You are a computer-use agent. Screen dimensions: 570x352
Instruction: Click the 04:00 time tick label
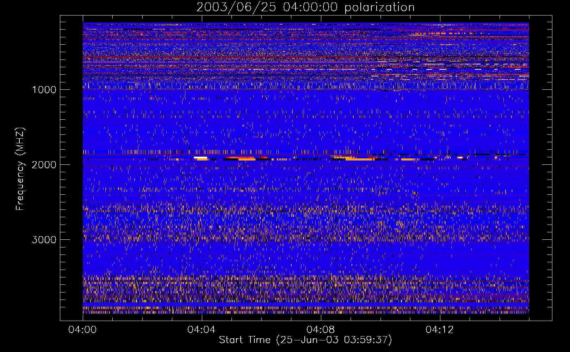pyautogui.click(x=83, y=329)
